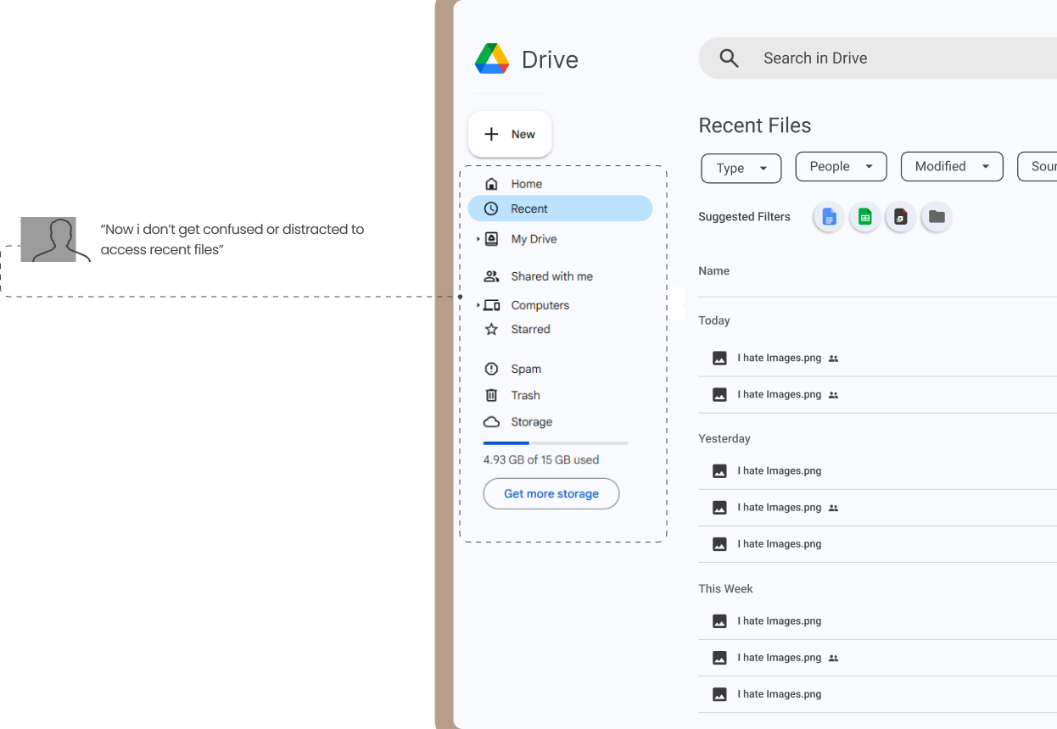Select My Drive in the sidebar
This screenshot has height=729, width=1057.
(534, 239)
